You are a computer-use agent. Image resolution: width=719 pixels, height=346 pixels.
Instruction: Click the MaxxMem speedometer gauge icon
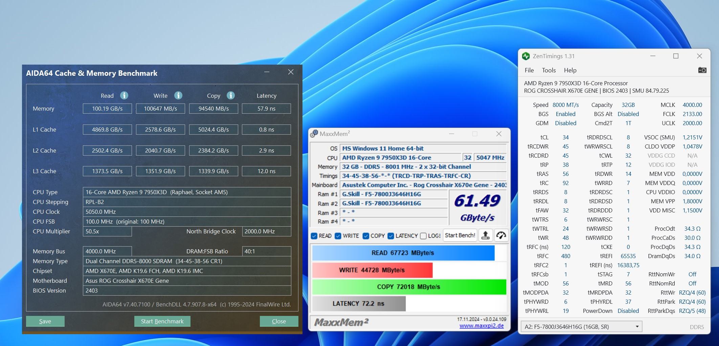tap(501, 235)
